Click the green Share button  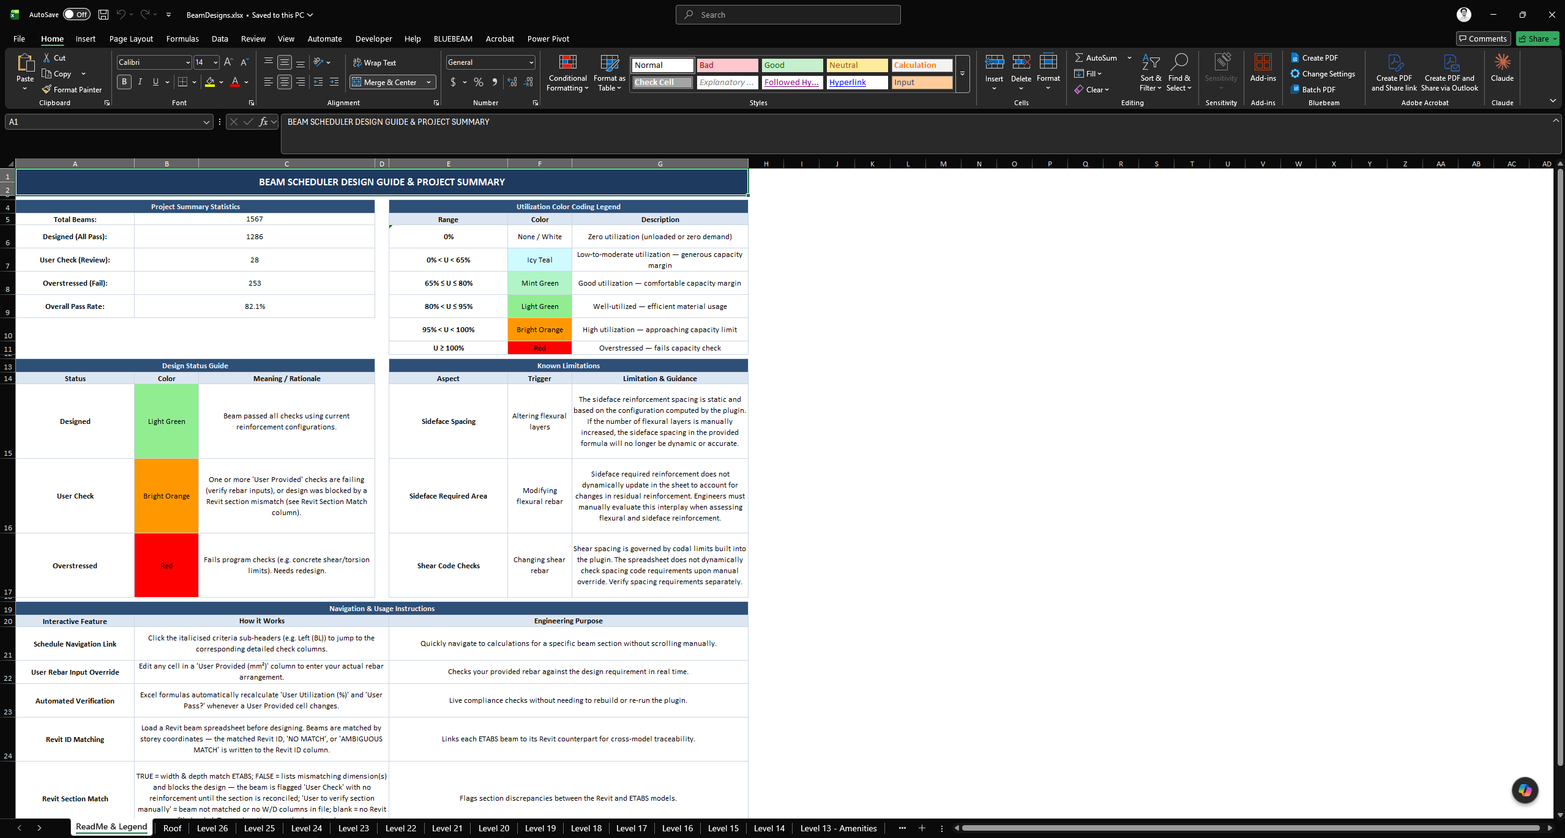pyautogui.click(x=1537, y=39)
